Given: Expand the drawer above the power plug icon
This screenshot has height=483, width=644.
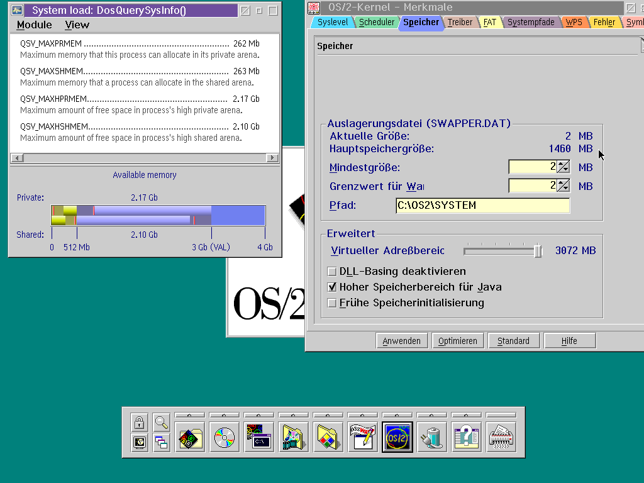Looking at the screenshot, I should (x=431, y=415).
